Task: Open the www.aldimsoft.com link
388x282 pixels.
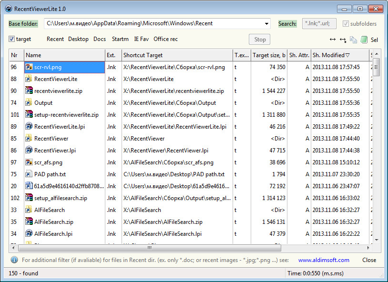Action: 324,260
